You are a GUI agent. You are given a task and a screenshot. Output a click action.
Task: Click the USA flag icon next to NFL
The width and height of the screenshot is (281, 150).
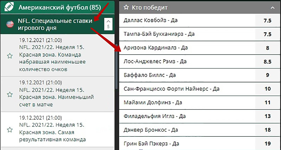10,24
